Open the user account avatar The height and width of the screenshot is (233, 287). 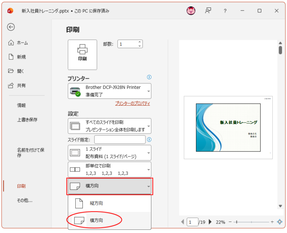(x=191, y=11)
